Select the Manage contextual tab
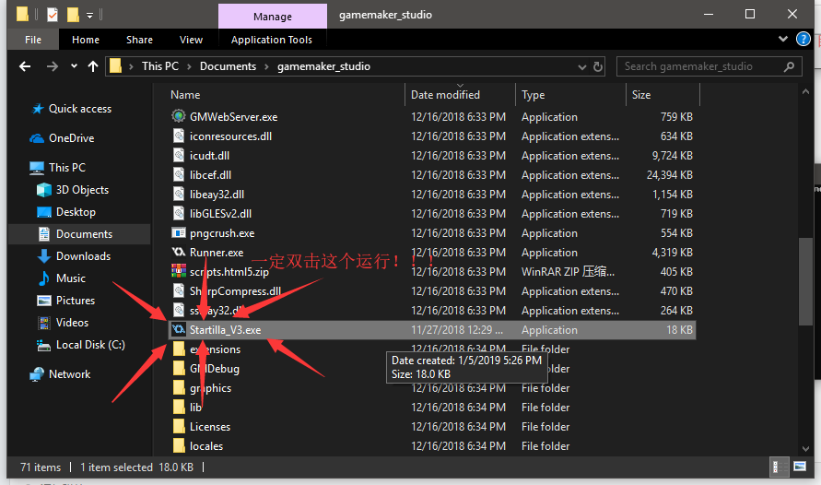This screenshot has height=485, width=821. [x=272, y=17]
